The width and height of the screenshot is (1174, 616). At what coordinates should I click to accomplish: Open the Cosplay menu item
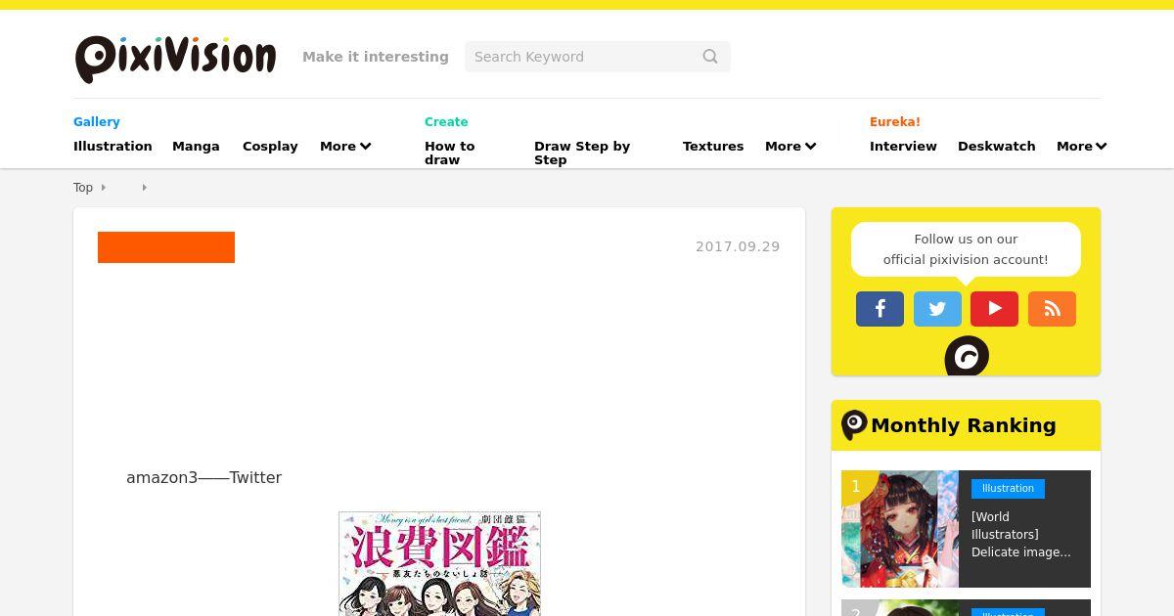point(270,146)
